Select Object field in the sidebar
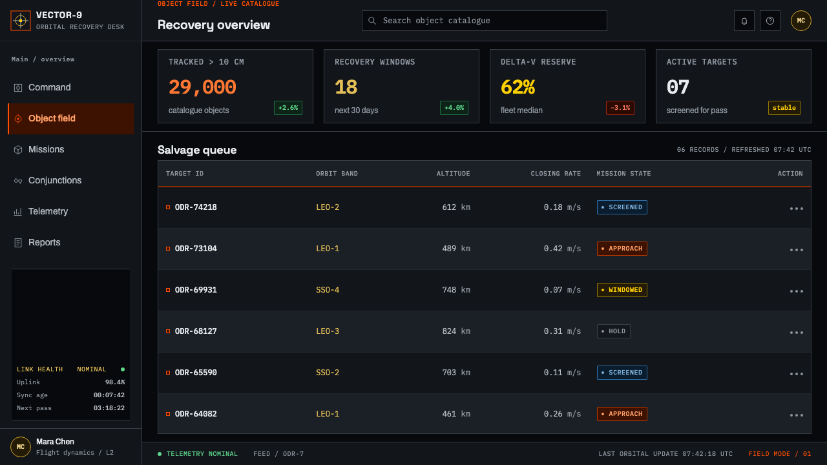The image size is (827, 465). tap(71, 119)
